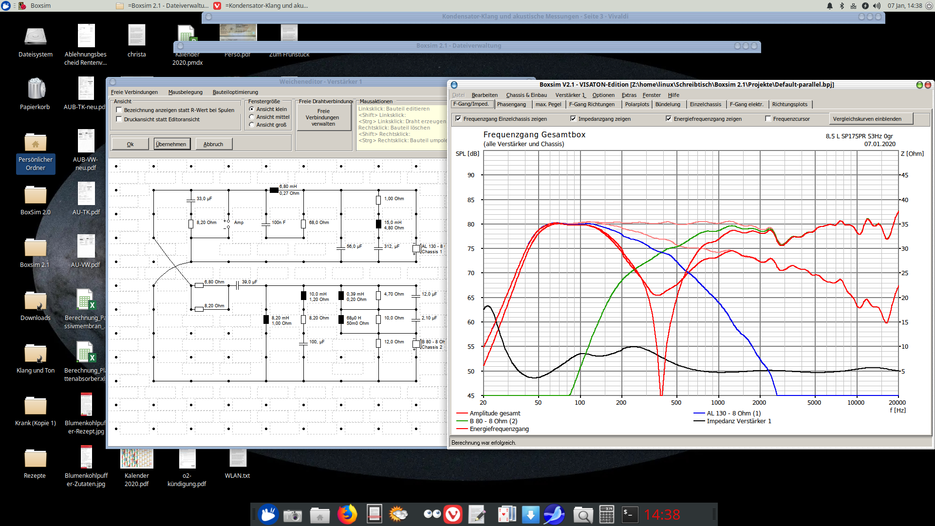Screen dimensions: 935x526
Task: Select Ansicht groß radio button
Action: (252, 125)
